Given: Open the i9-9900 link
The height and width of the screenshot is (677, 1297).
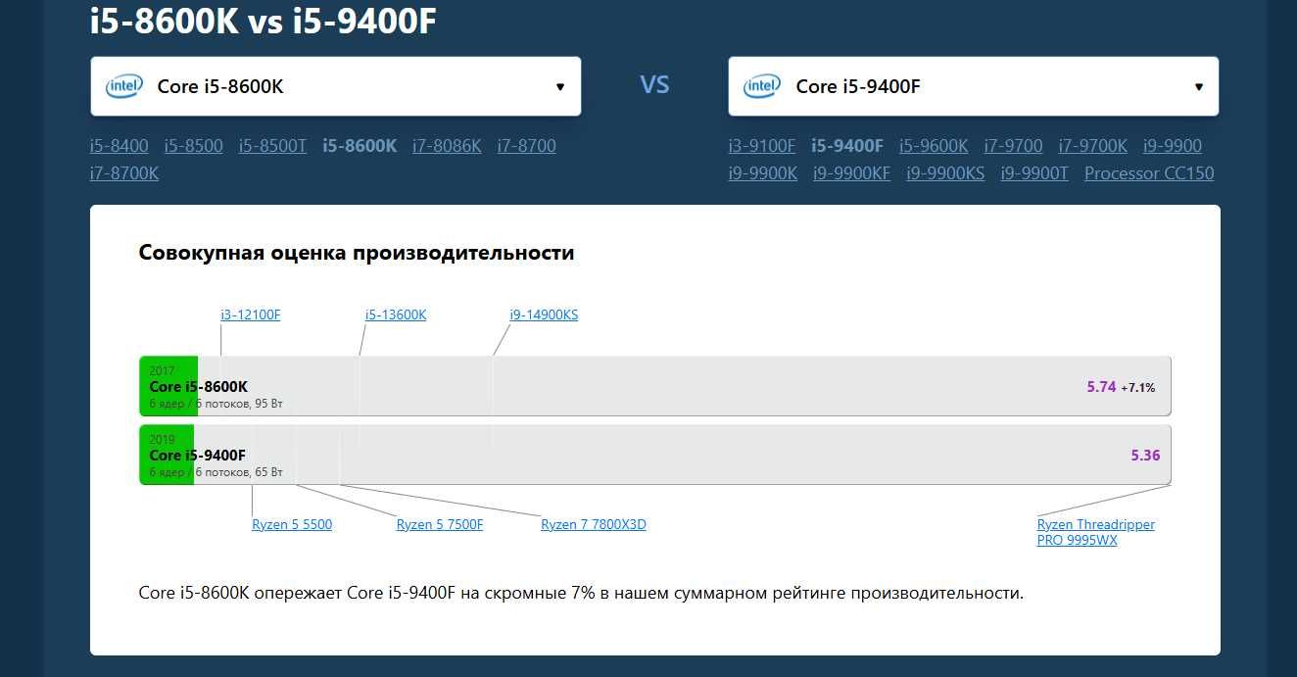Looking at the screenshot, I should 1173,146.
